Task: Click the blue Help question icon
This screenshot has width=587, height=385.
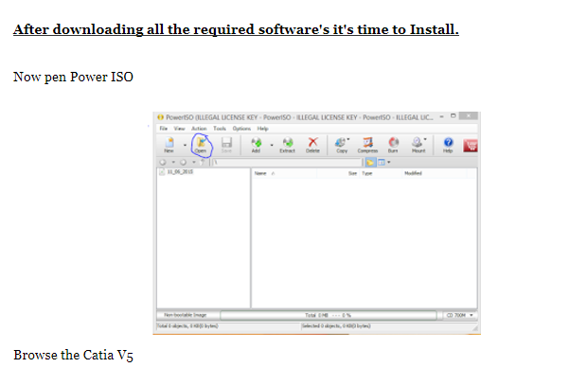Action: 448,145
